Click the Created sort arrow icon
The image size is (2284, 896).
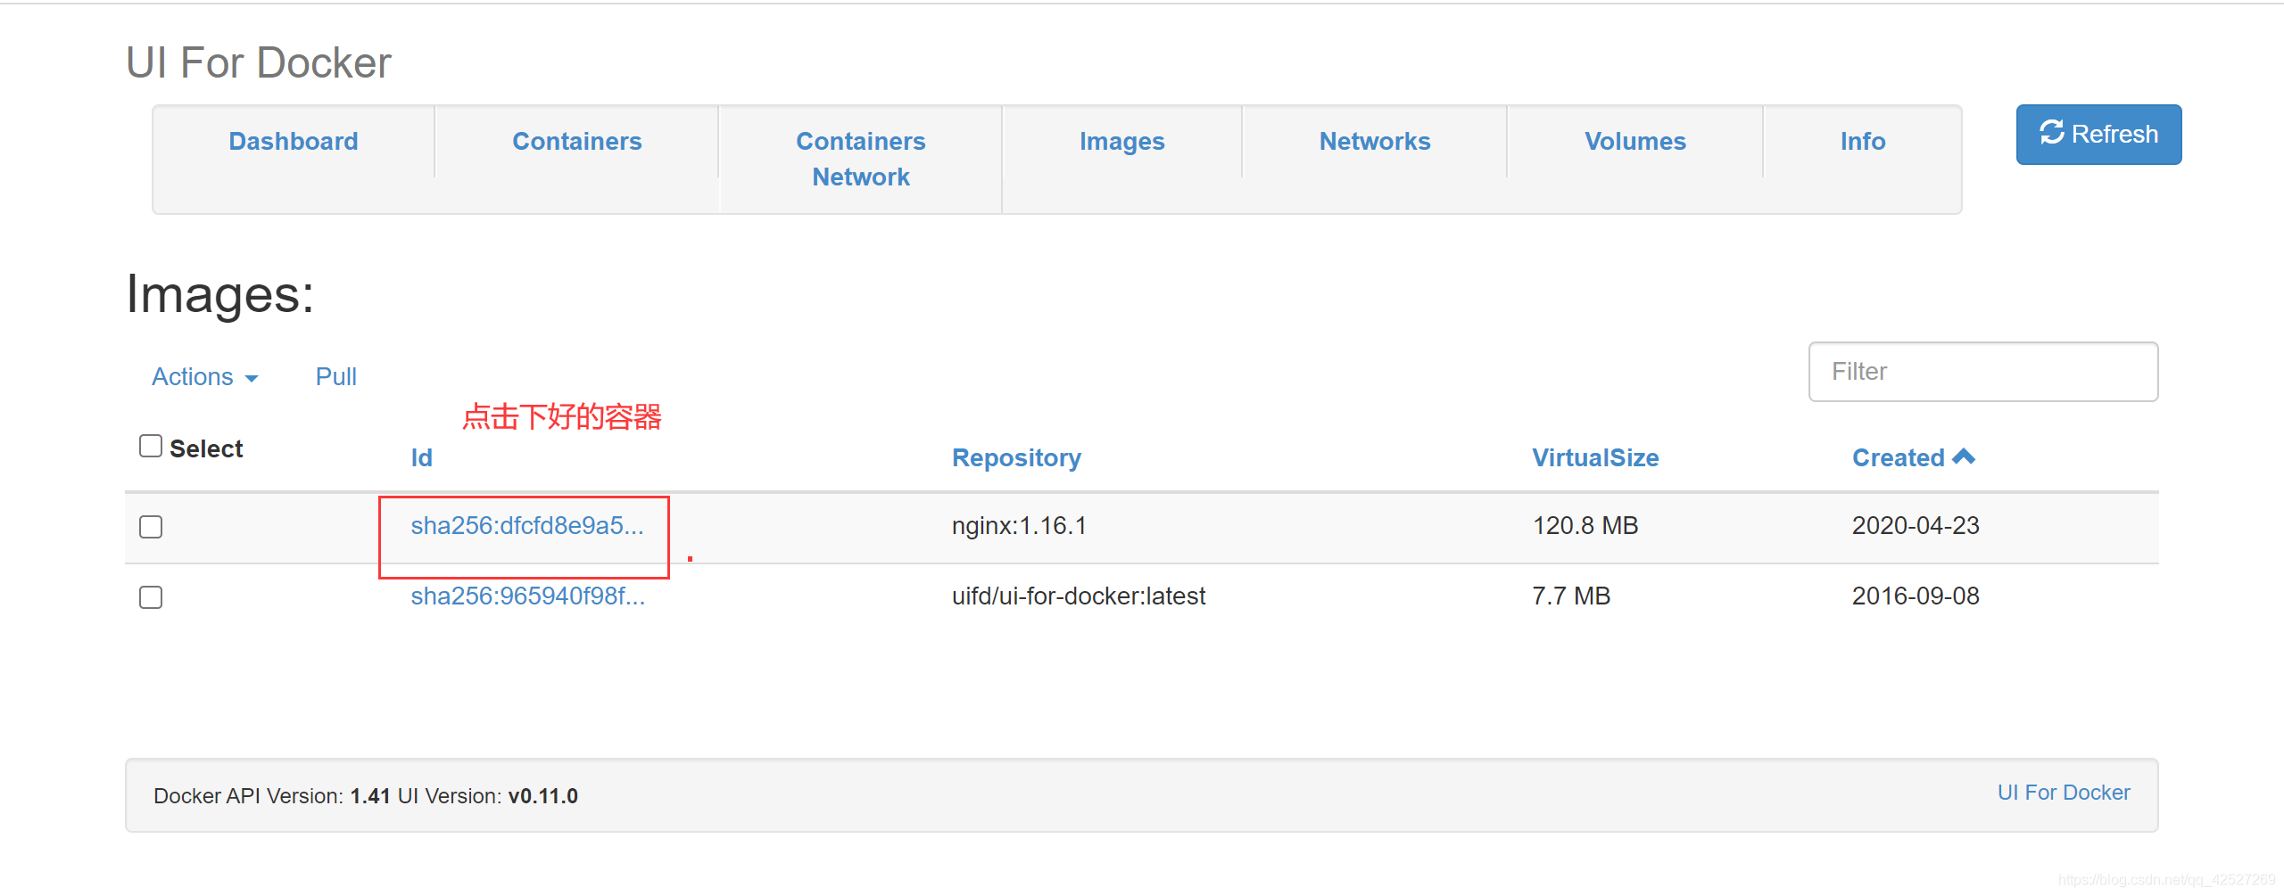[1964, 456]
